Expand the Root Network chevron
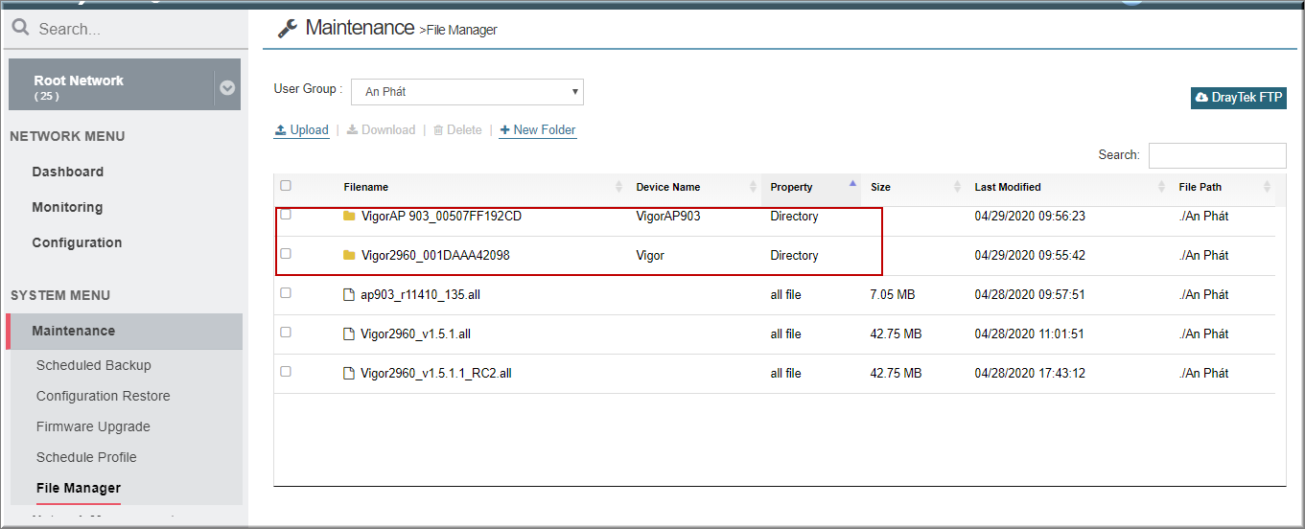Viewport: 1305px width, 529px height. [x=227, y=87]
